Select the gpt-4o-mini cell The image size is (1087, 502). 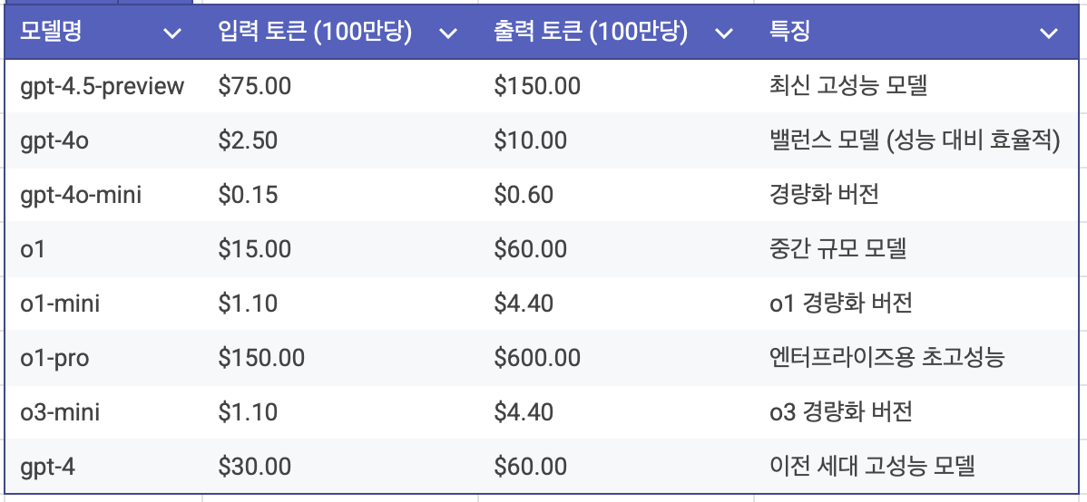coord(81,195)
